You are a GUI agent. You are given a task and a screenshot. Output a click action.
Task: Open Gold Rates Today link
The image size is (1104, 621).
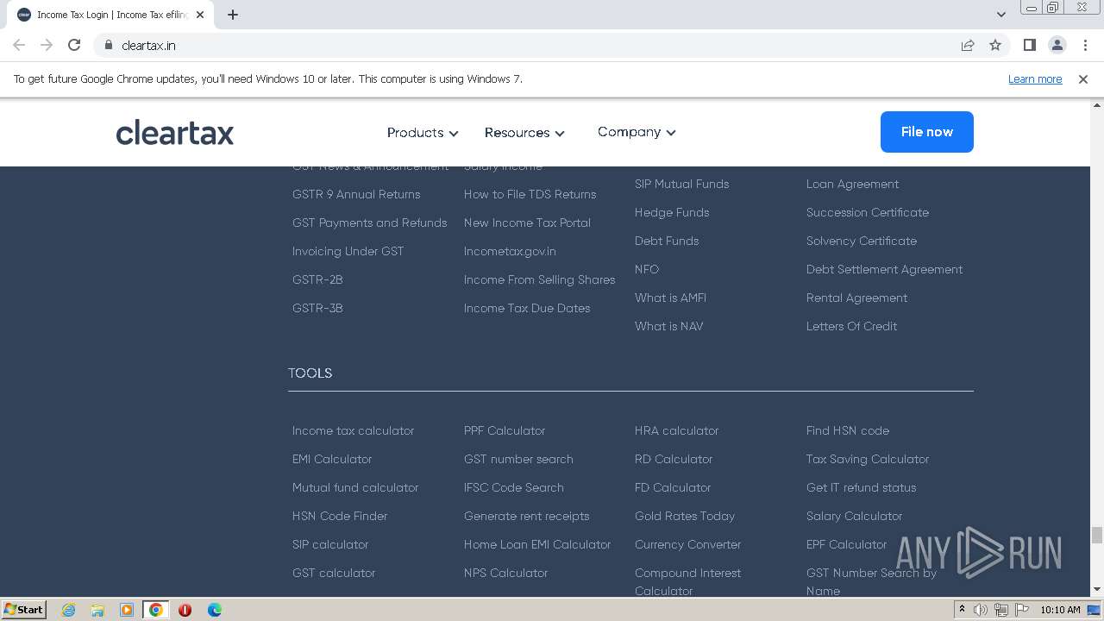[685, 516]
